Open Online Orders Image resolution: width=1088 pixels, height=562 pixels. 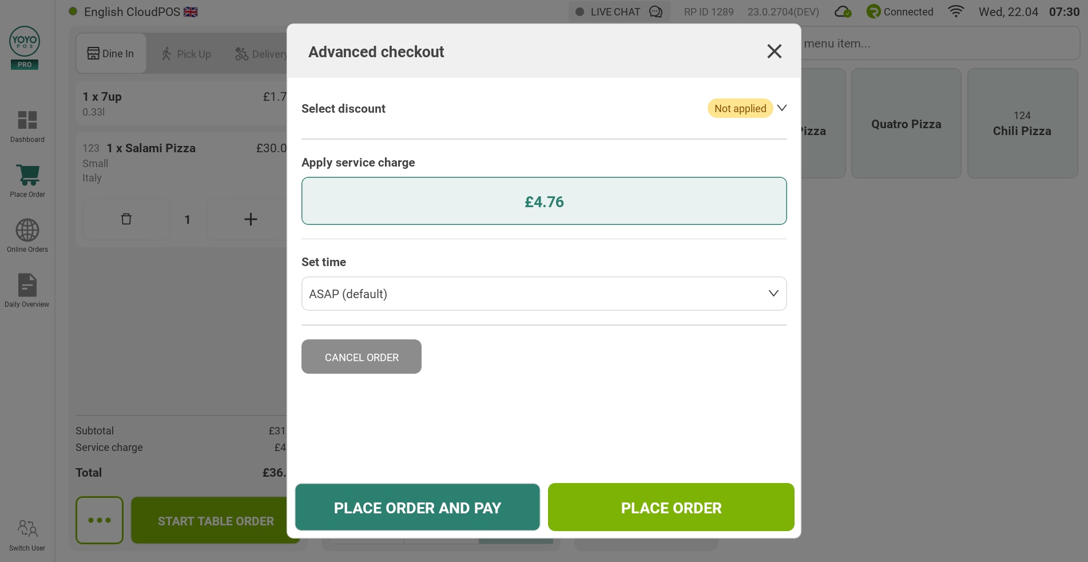[x=27, y=231]
